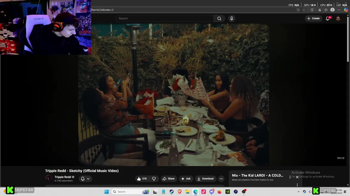Click Steam icon in system tray
This screenshot has height=196, width=350.
304,192
